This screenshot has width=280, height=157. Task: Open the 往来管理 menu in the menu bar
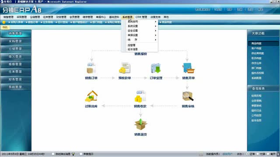coord(48,17)
